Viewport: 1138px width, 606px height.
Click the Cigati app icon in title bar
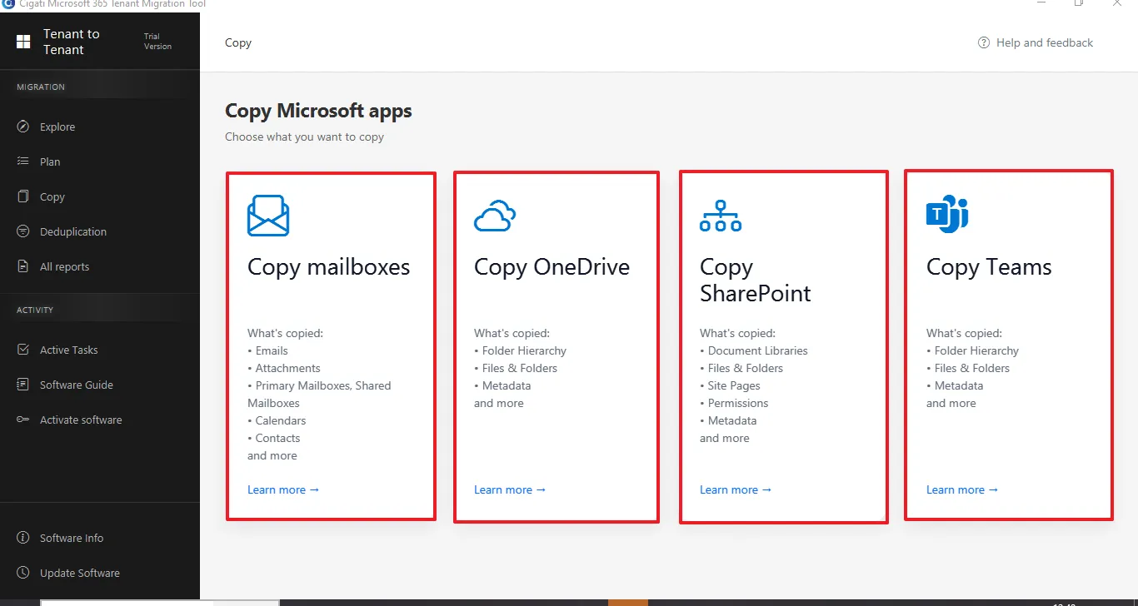click(x=8, y=3)
